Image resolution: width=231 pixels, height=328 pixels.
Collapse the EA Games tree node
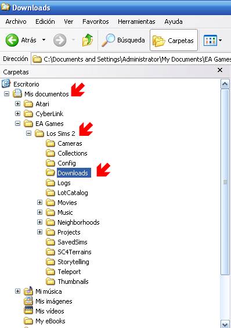pyautogui.click(x=17, y=124)
